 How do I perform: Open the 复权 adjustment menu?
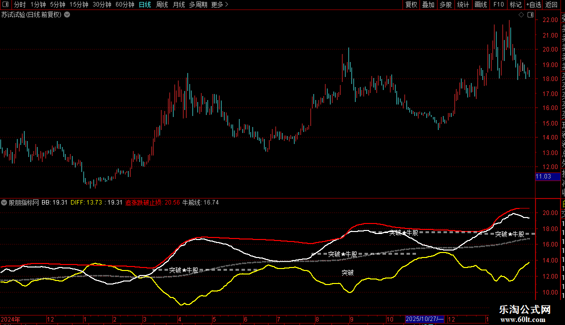pos(411,4)
